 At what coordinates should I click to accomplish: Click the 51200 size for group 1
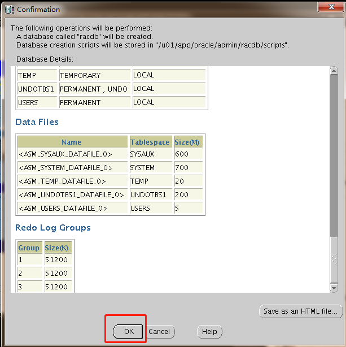(58, 259)
